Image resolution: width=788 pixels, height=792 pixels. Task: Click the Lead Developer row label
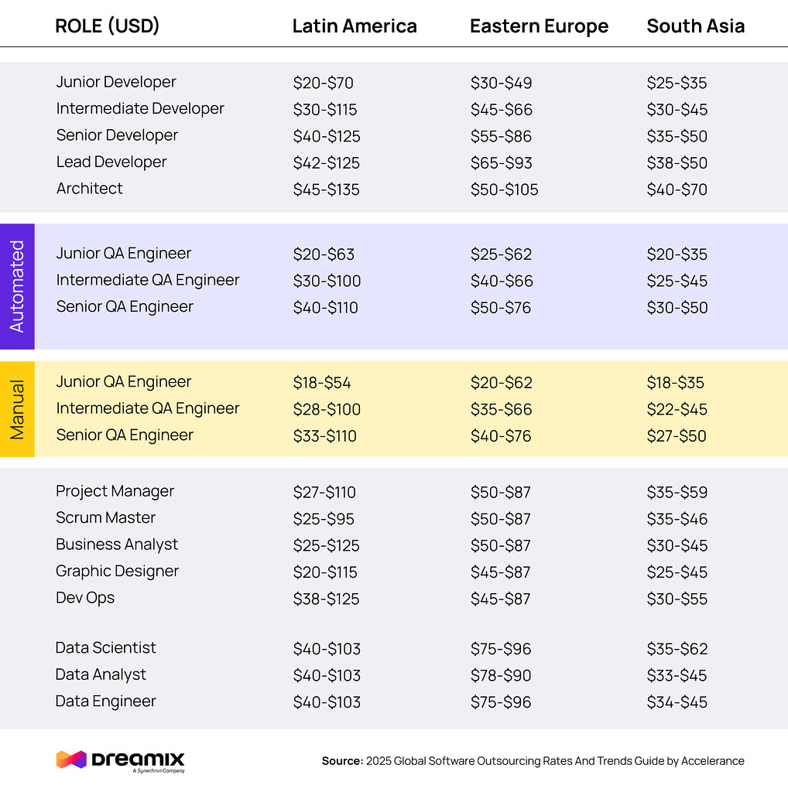point(111,162)
